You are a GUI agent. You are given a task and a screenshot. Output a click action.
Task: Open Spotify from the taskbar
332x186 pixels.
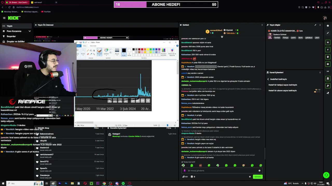(x=123, y=183)
